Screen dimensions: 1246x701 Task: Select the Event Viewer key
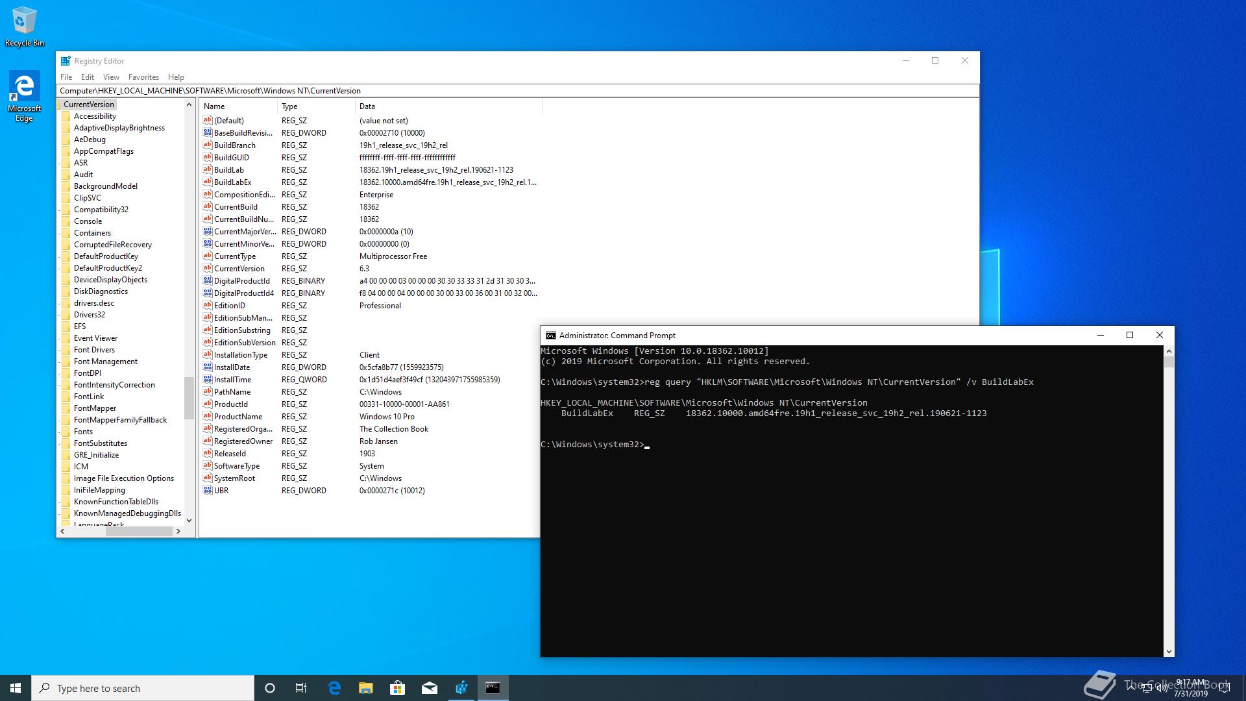coord(96,338)
